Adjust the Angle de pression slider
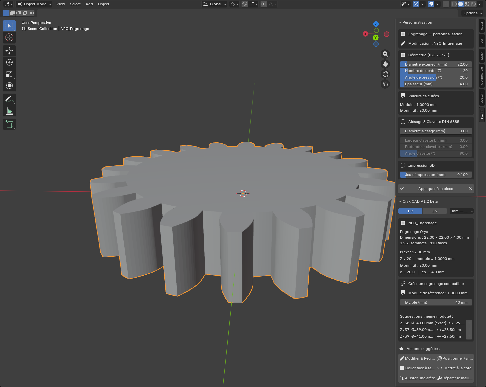Viewport: 486px width, 387px height. tap(436, 77)
